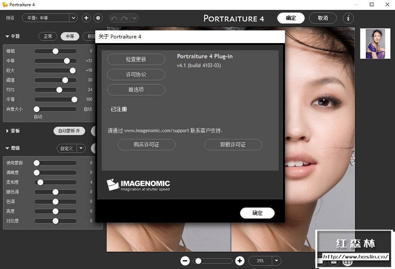Click the +12 value of 中等 slider
Image resolution: width=395 pixels, height=269 pixels.
point(89,61)
